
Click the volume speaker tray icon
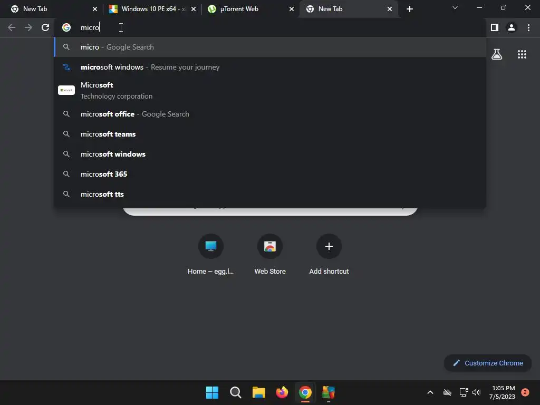click(x=476, y=392)
